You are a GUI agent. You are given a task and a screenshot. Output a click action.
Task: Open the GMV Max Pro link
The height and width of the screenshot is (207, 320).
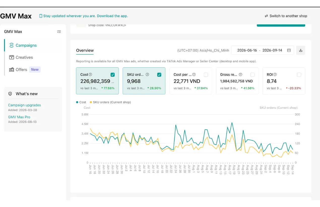point(19,117)
